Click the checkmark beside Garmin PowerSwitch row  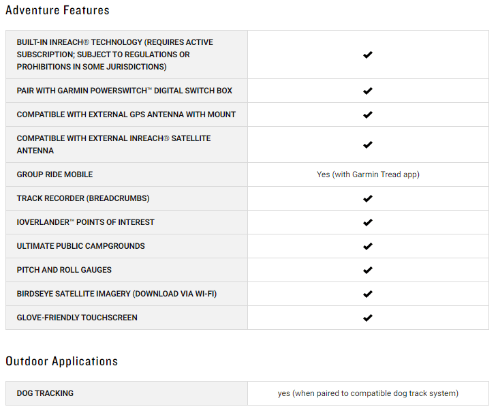point(368,91)
